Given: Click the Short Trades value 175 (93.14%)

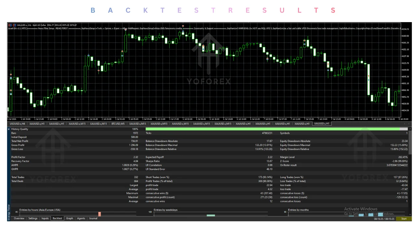Looking at the screenshot, I should click(265, 177).
